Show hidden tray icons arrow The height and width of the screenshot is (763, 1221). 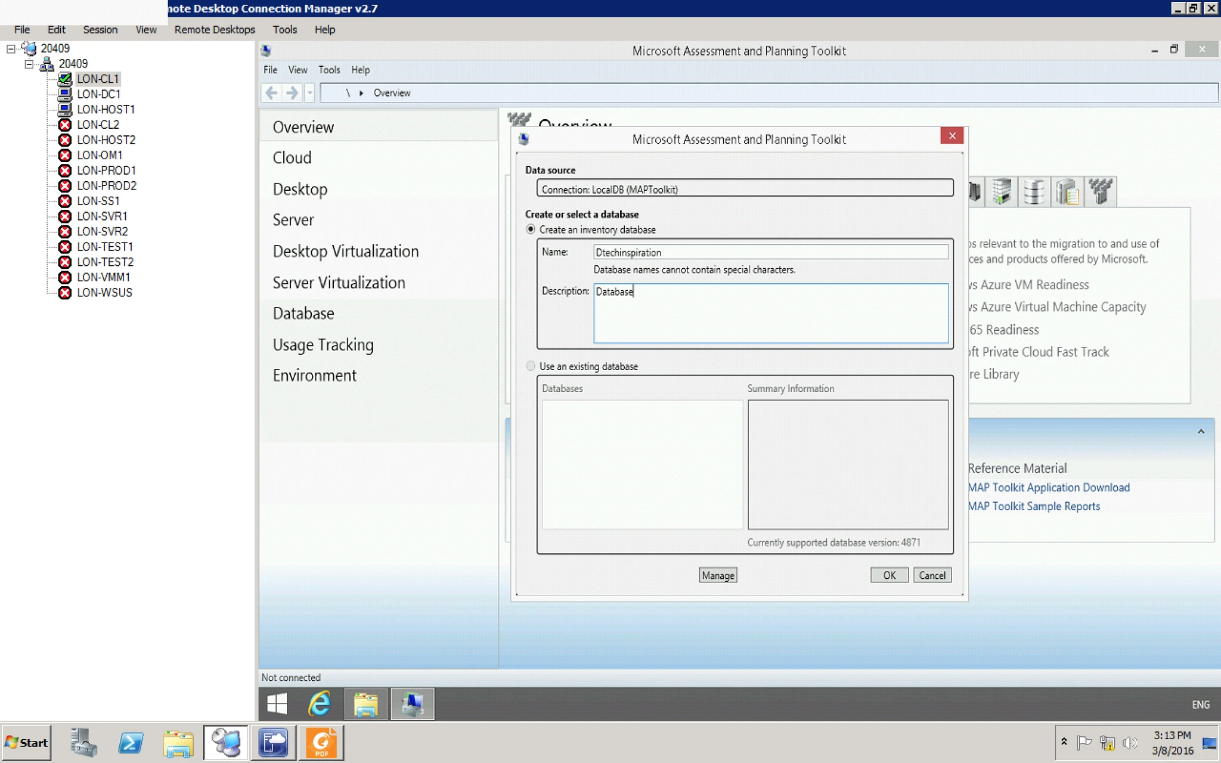tap(1064, 742)
